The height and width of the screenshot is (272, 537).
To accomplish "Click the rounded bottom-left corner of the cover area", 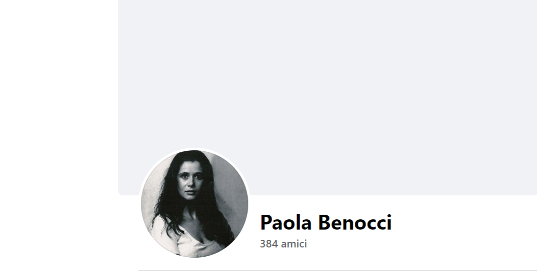I will point(120,193).
